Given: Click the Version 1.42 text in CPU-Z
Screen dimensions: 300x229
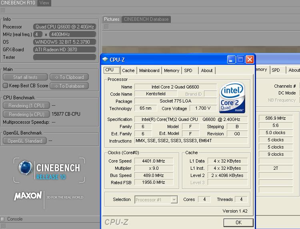Looking at the screenshot, I should [x=235, y=211].
